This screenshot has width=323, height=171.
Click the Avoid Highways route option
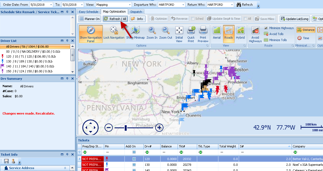[255, 34]
